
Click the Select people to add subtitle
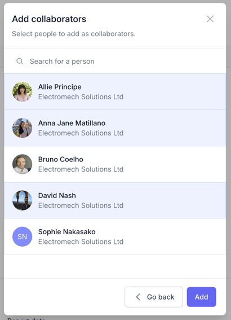pyautogui.click(x=74, y=34)
